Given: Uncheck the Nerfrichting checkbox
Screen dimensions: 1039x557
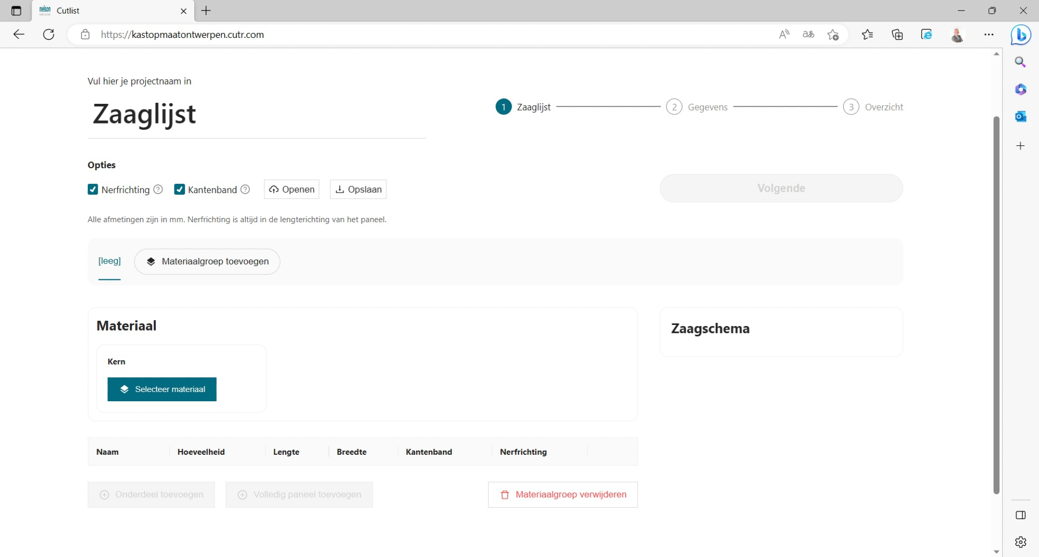Looking at the screenshot, I should pos(93,189).
